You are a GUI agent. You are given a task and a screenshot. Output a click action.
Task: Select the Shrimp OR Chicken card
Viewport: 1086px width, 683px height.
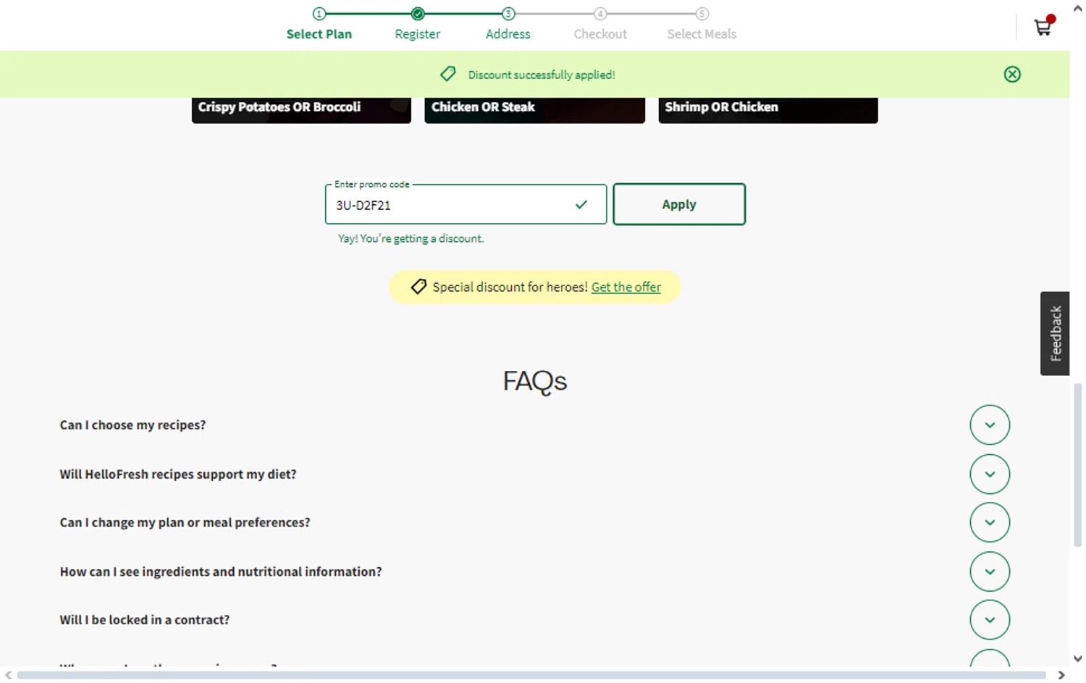click(x=768, y=110)
